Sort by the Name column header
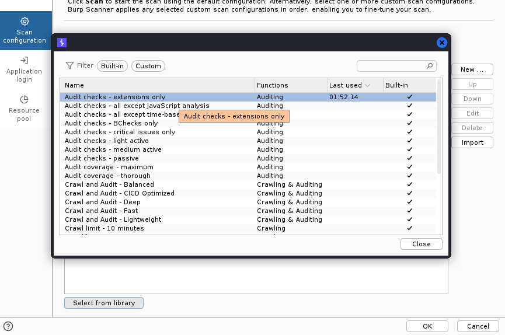Screen dimensions: 505x335 [x=157, y=85]
